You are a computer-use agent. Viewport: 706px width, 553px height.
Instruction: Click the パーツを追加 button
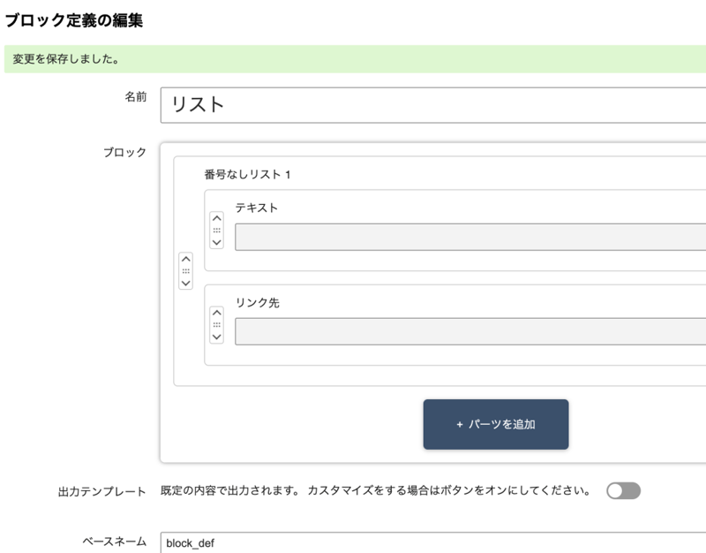[495, 424]
